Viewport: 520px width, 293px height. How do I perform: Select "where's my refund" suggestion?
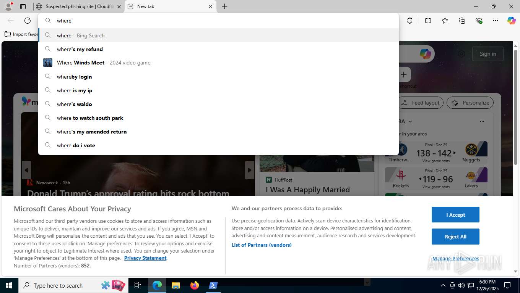pyautogui.click(x=218, y=49)
